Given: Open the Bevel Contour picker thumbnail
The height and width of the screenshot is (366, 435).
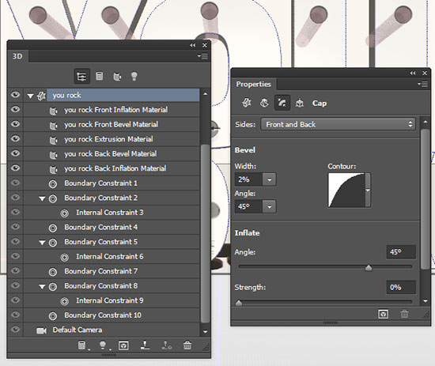Looking at the screenshot, I should (346, 191).
